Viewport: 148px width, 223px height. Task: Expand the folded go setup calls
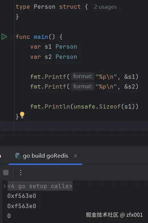click(x=5, y=186)
